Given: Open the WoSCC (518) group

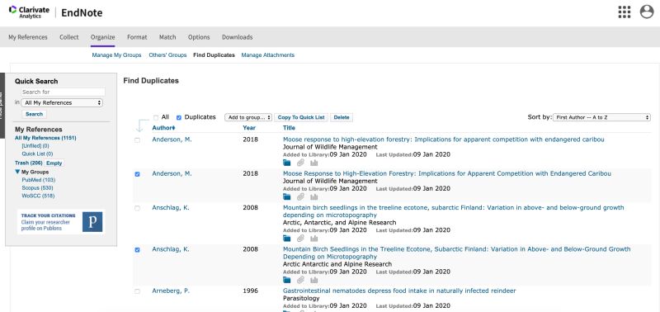Looking at the screenshot, I should (38, 196).
